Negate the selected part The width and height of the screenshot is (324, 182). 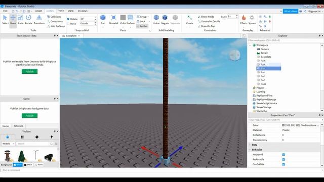click(x=165, y=20)
